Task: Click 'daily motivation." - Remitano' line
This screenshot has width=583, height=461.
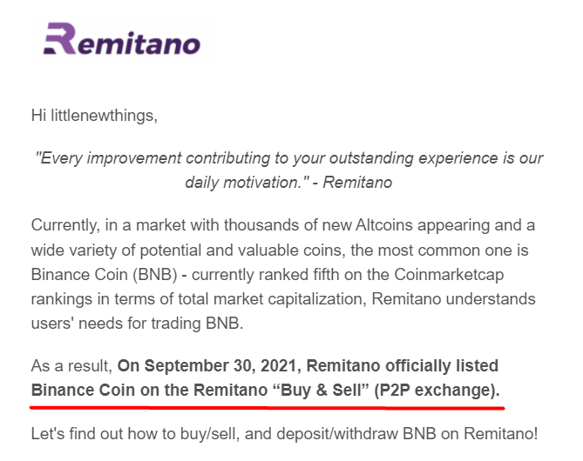Action: [x=288, y=183]
